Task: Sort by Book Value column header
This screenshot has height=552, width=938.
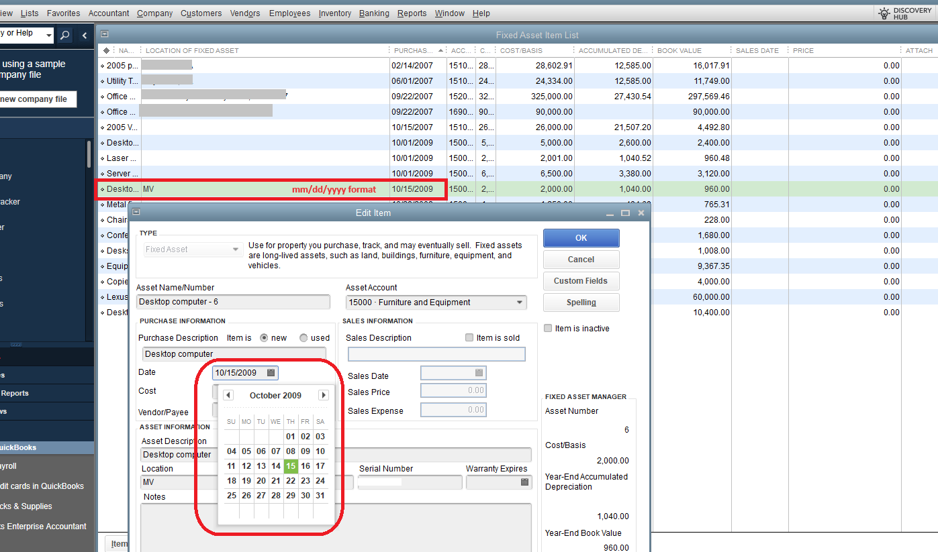Action: pos(692,50)
